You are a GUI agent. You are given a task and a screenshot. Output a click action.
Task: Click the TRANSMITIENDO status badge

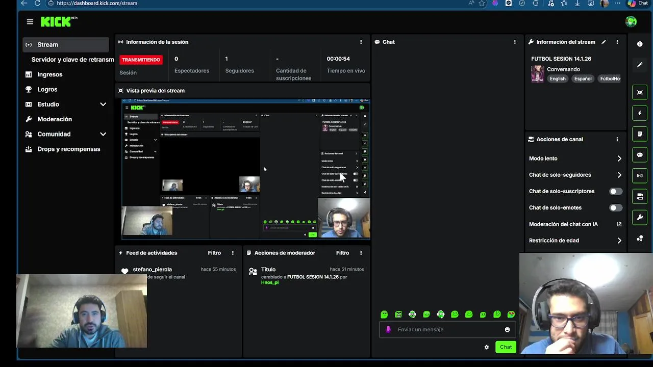point(141,60)
